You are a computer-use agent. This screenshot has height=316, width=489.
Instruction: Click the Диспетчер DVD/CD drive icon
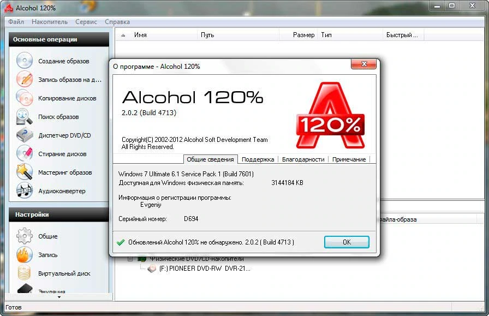point(25,135)
